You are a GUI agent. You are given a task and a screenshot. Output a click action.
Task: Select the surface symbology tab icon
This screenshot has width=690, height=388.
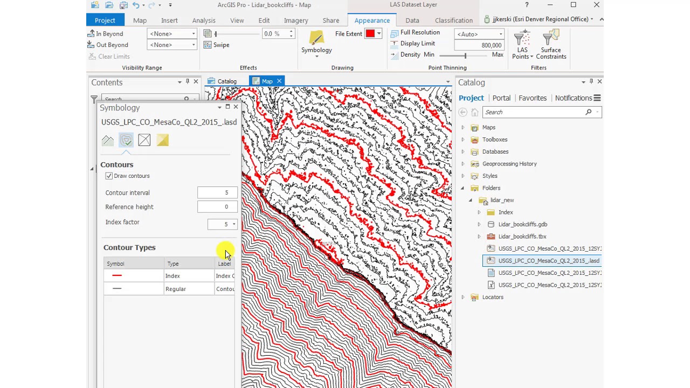(x=108, y=141)
